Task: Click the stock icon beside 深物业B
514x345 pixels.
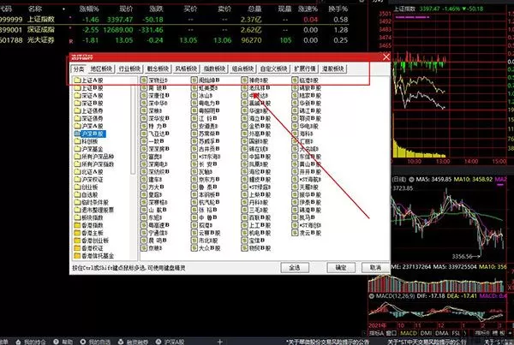Action: [144, 80]
